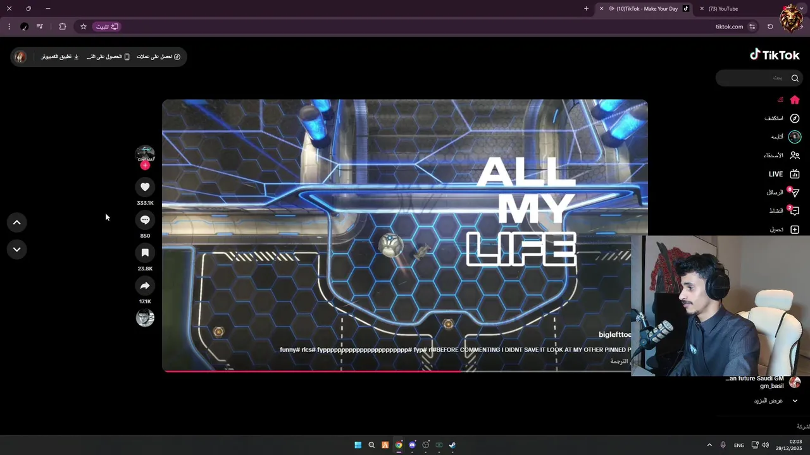Screen dimensions: 810x455
Task: Open Steam from the taskbar
Action: coord(452,445)
